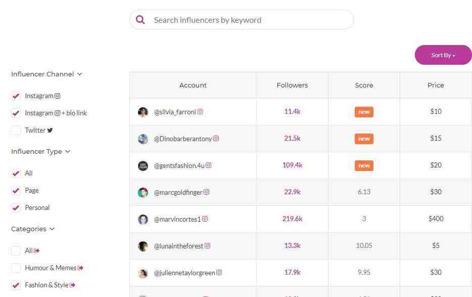Enable the Twitter channel checkbox
472x297 pixels.
click(16, 130)
